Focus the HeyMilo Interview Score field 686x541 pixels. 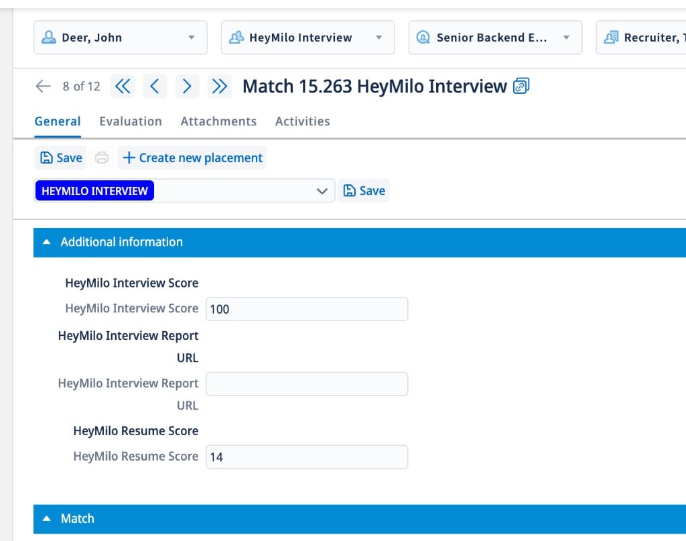pos(307,309)
